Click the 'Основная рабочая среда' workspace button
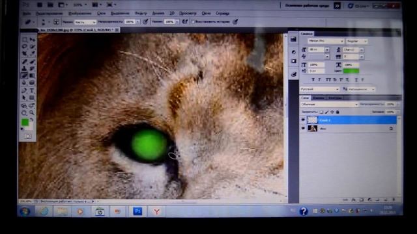 [307, 6]
